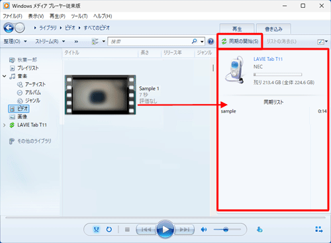Click the big Play button
This screenshot has height=243, width=331.
point(165,230)
